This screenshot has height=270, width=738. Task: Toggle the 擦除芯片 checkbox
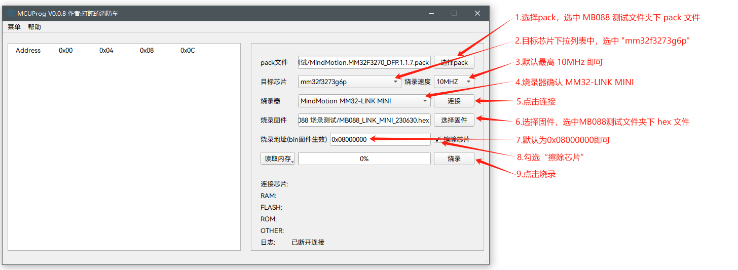(438, 139)
